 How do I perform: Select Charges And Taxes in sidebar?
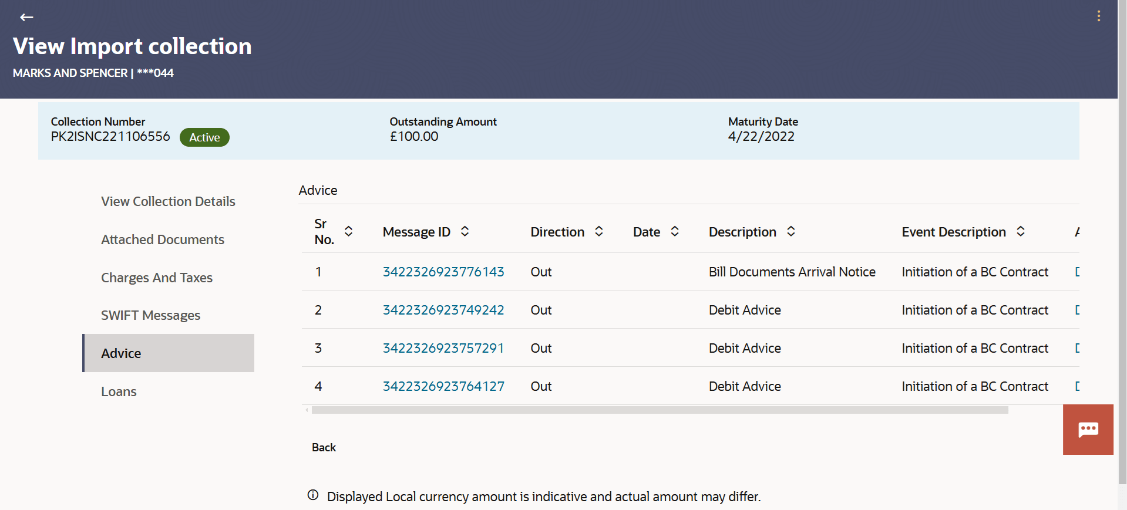pos(157,278)
